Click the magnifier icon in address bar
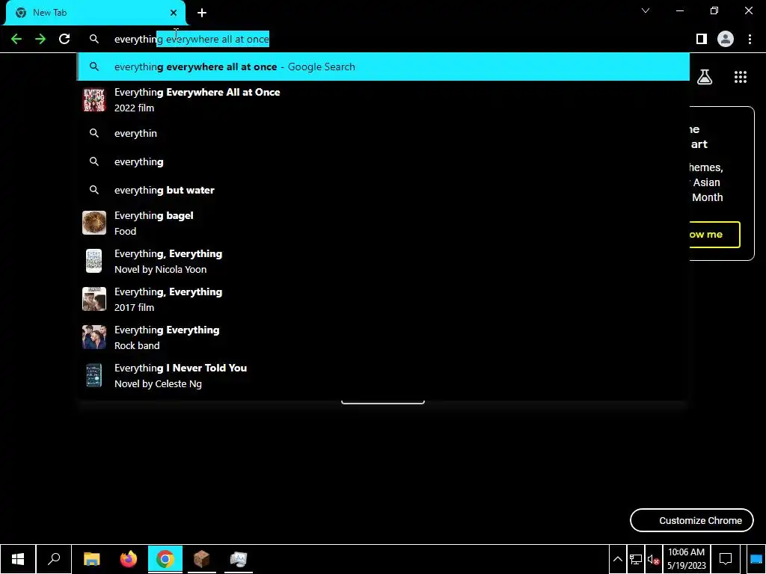The height and width of the screenshot is (574, 766). pyautogui.click(x=94, y=39)
